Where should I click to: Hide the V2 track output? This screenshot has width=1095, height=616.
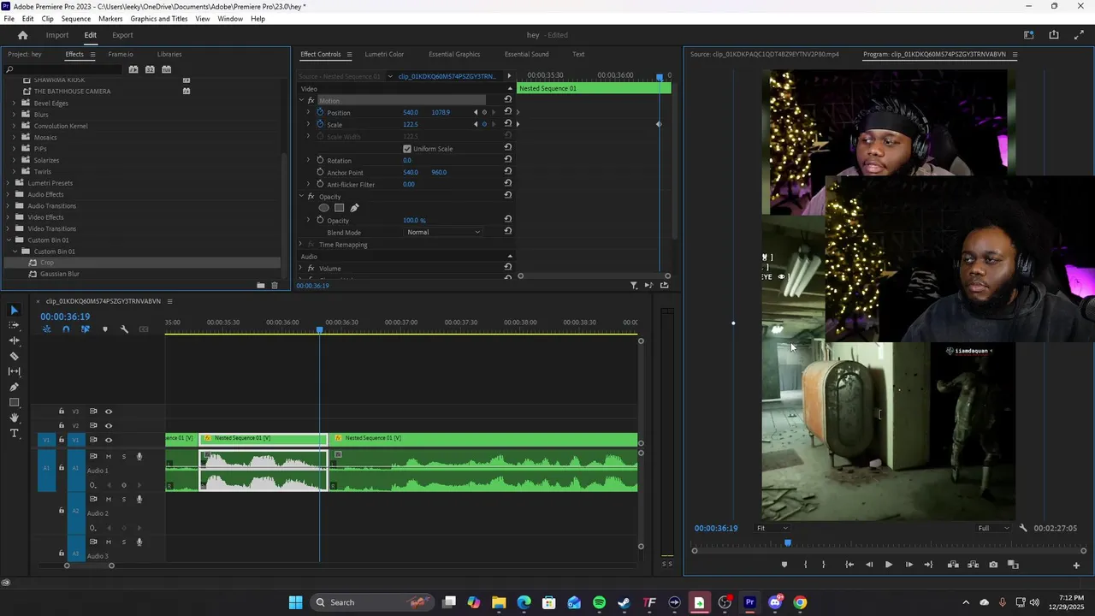108,425
